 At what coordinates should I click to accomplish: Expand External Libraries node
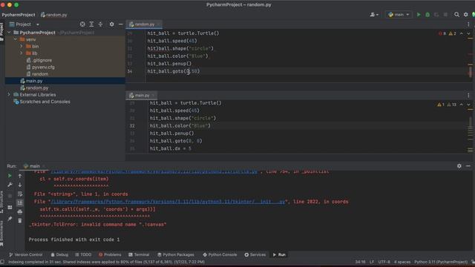point(9,95)
